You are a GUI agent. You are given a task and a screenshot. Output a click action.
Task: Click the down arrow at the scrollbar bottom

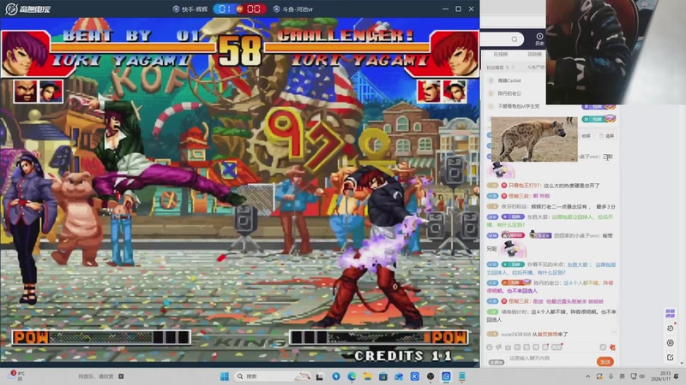[x=682, y=363]
